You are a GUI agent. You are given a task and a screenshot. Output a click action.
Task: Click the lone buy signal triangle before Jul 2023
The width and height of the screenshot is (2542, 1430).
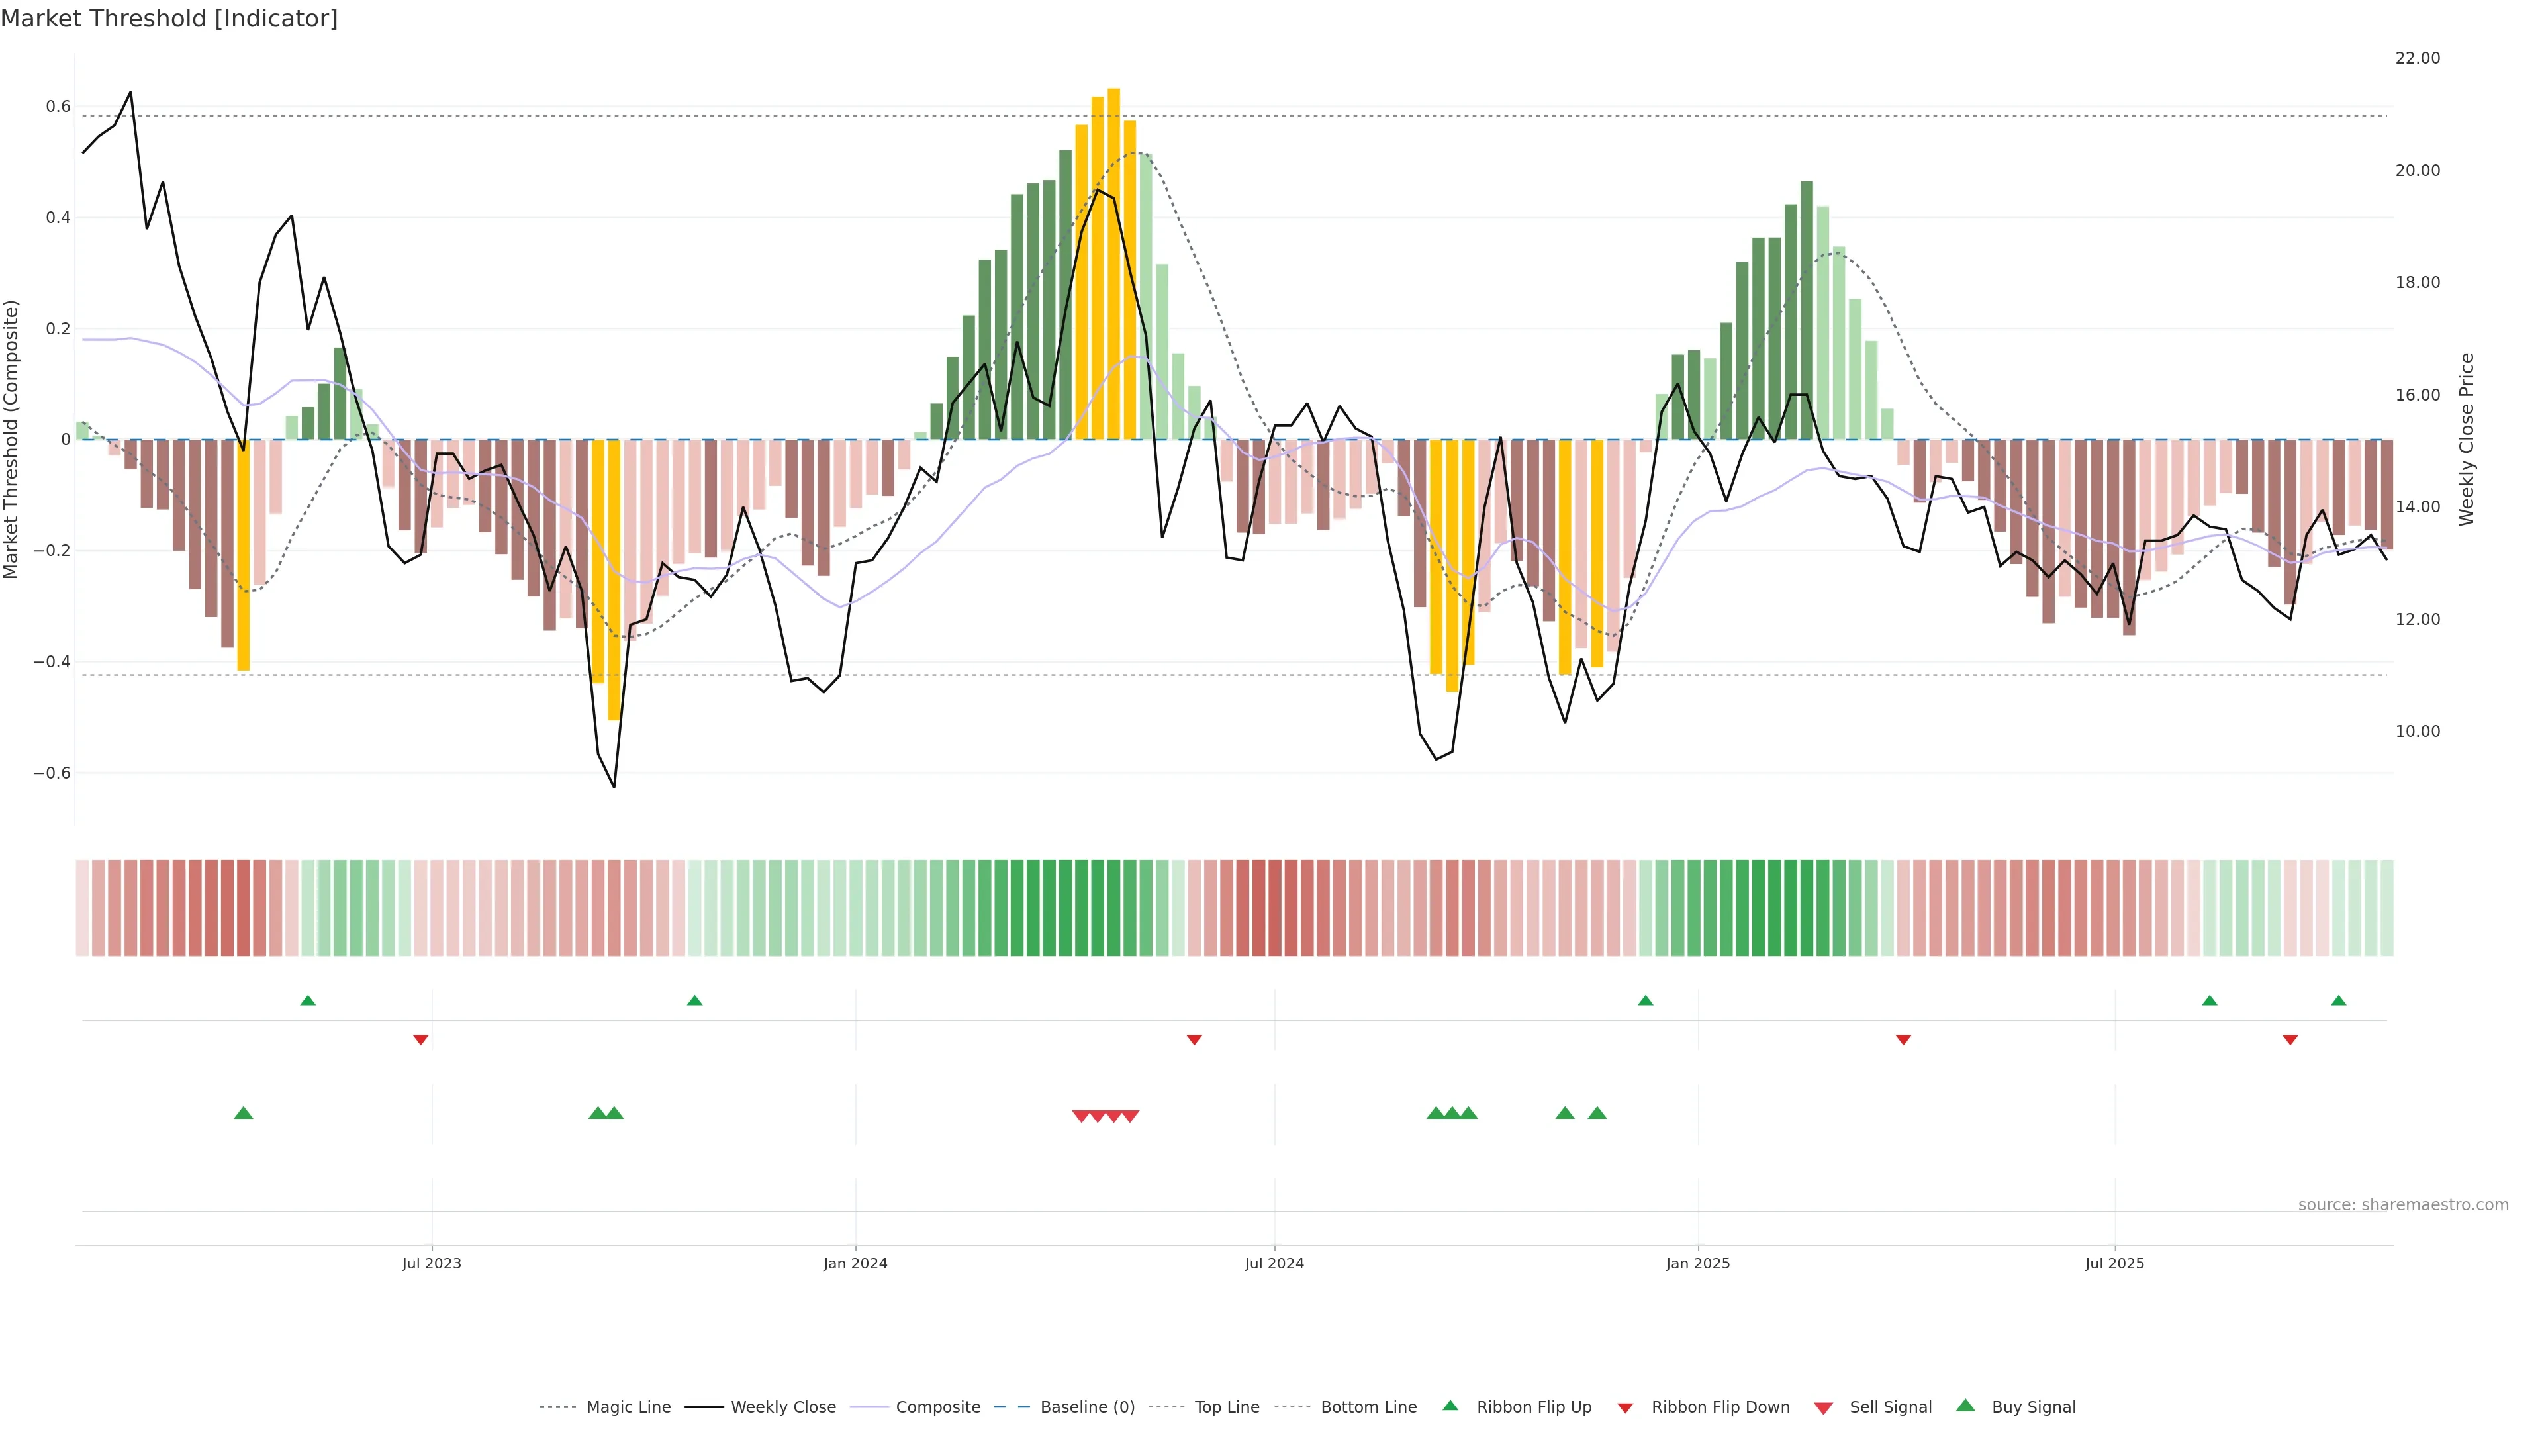point(244,1113)
